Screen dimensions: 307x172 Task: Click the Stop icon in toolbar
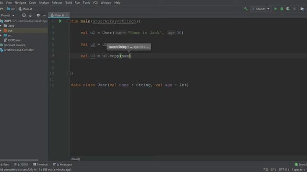point(294,9)
